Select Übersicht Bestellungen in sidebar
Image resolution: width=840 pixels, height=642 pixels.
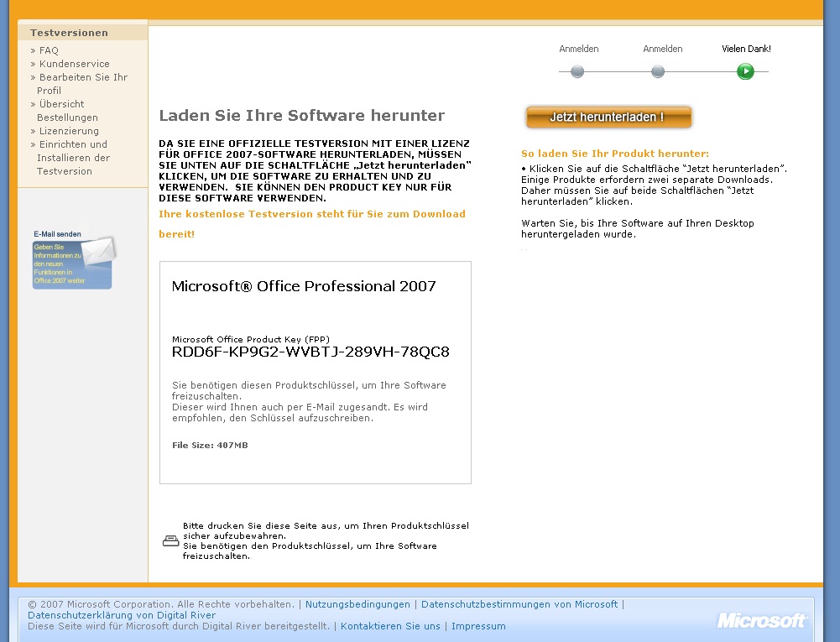tap(66, 111)
